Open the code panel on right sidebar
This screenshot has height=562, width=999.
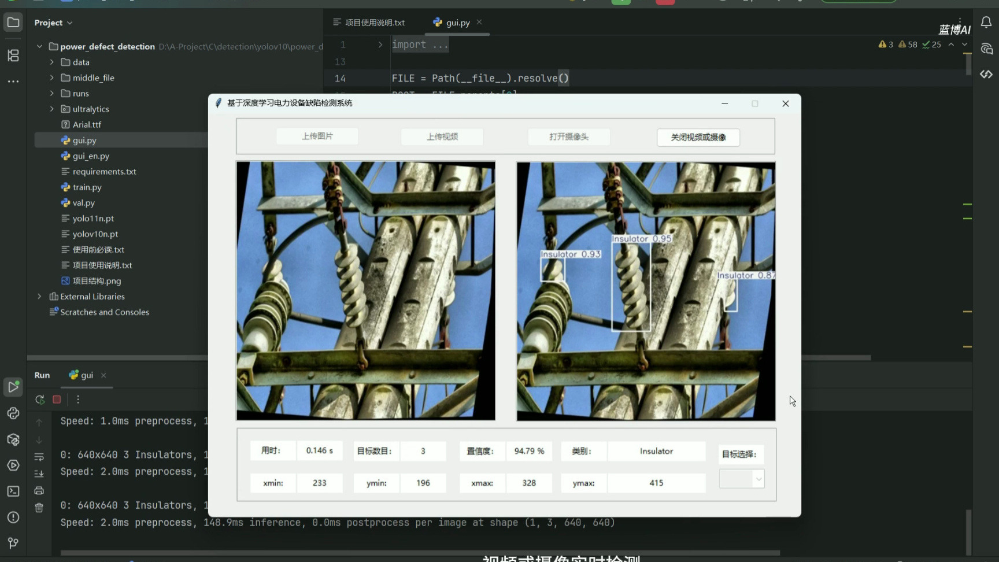point(986,74)
